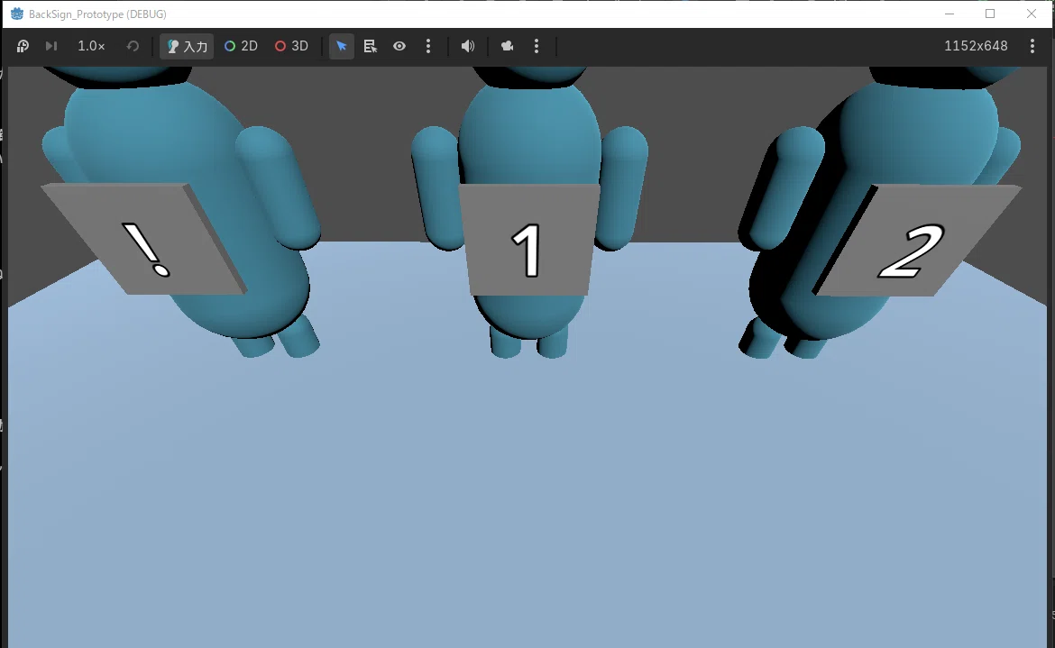Select the 入力 input mode button
The width and height of the screenshot is (1055, 648).
coord(187,46)
